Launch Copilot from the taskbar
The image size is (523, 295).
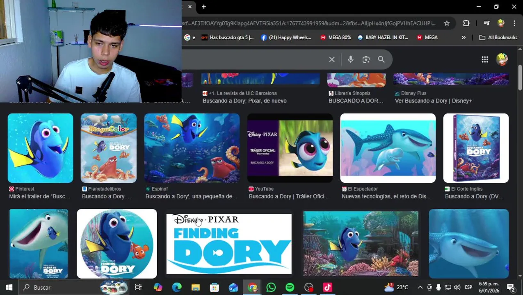tap(158, 288)
